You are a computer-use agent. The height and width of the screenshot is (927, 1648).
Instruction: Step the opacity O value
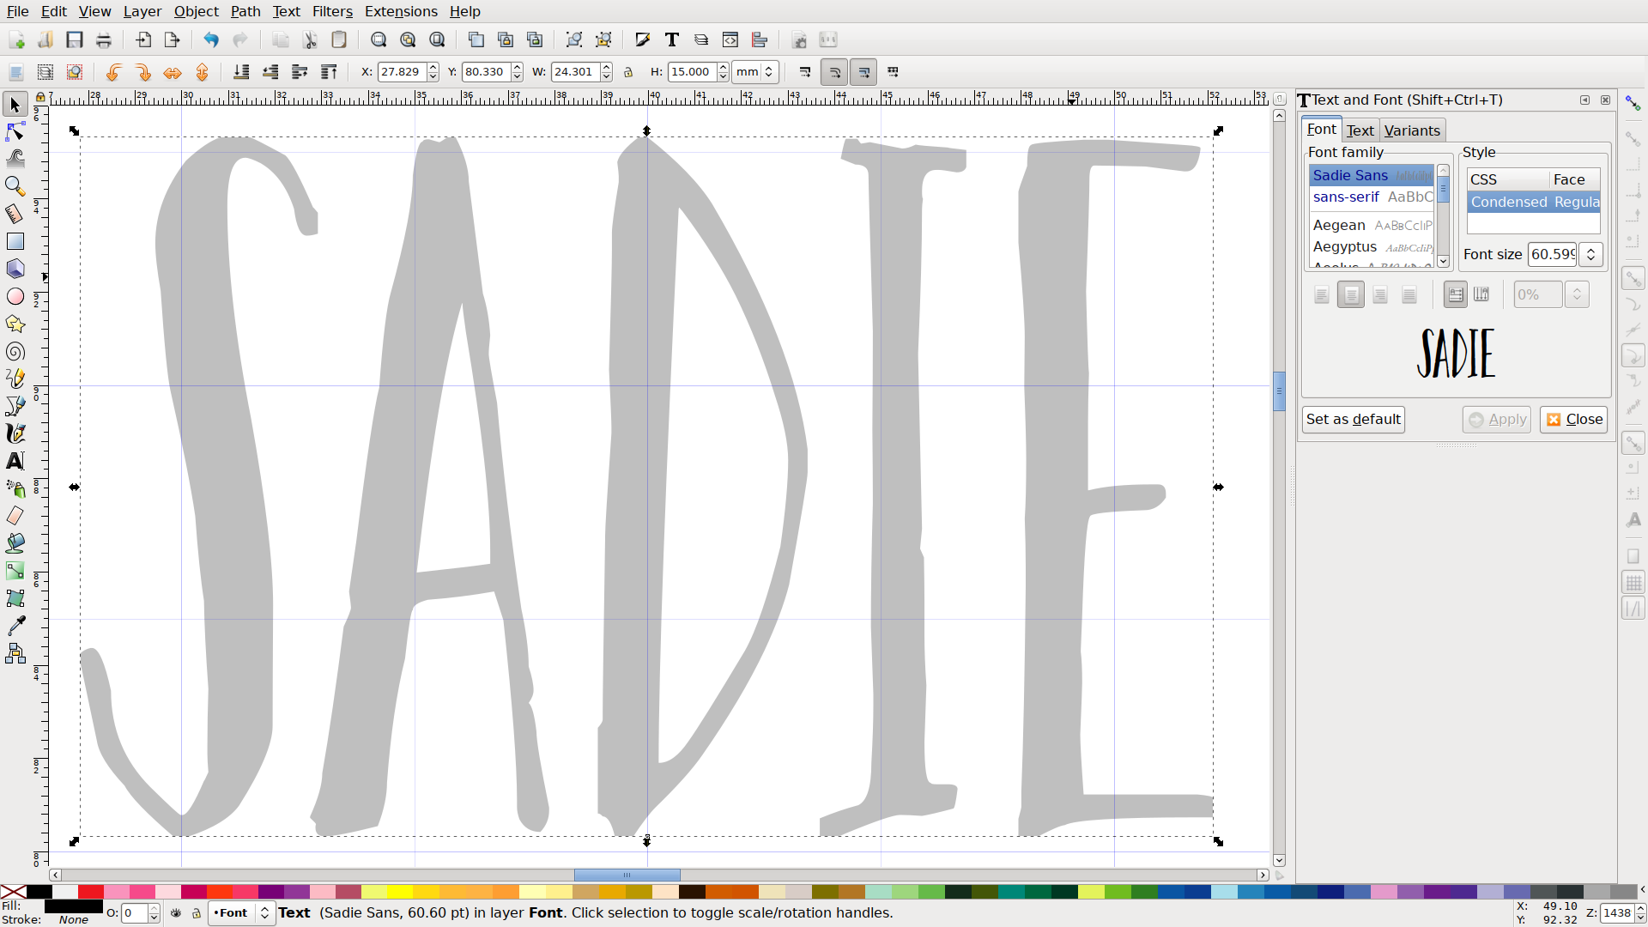154,913
